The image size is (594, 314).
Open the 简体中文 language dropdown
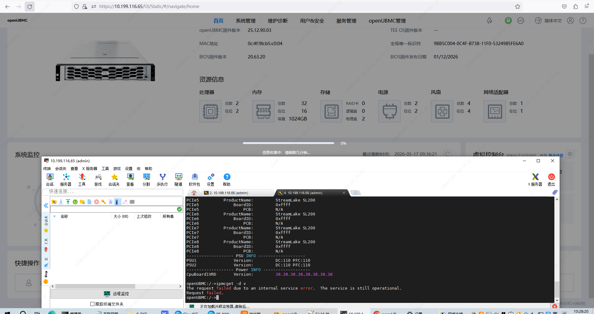(549, 21)
